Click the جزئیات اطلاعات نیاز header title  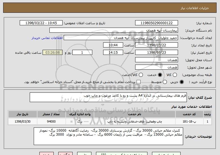pos(195,8)
